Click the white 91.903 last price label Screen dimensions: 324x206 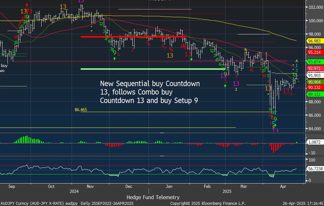[314, 75]
